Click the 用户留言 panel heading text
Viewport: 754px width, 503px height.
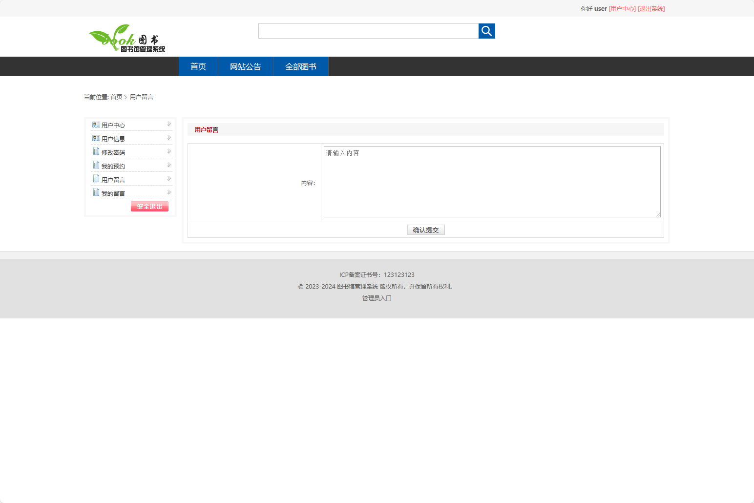point(207,130)
